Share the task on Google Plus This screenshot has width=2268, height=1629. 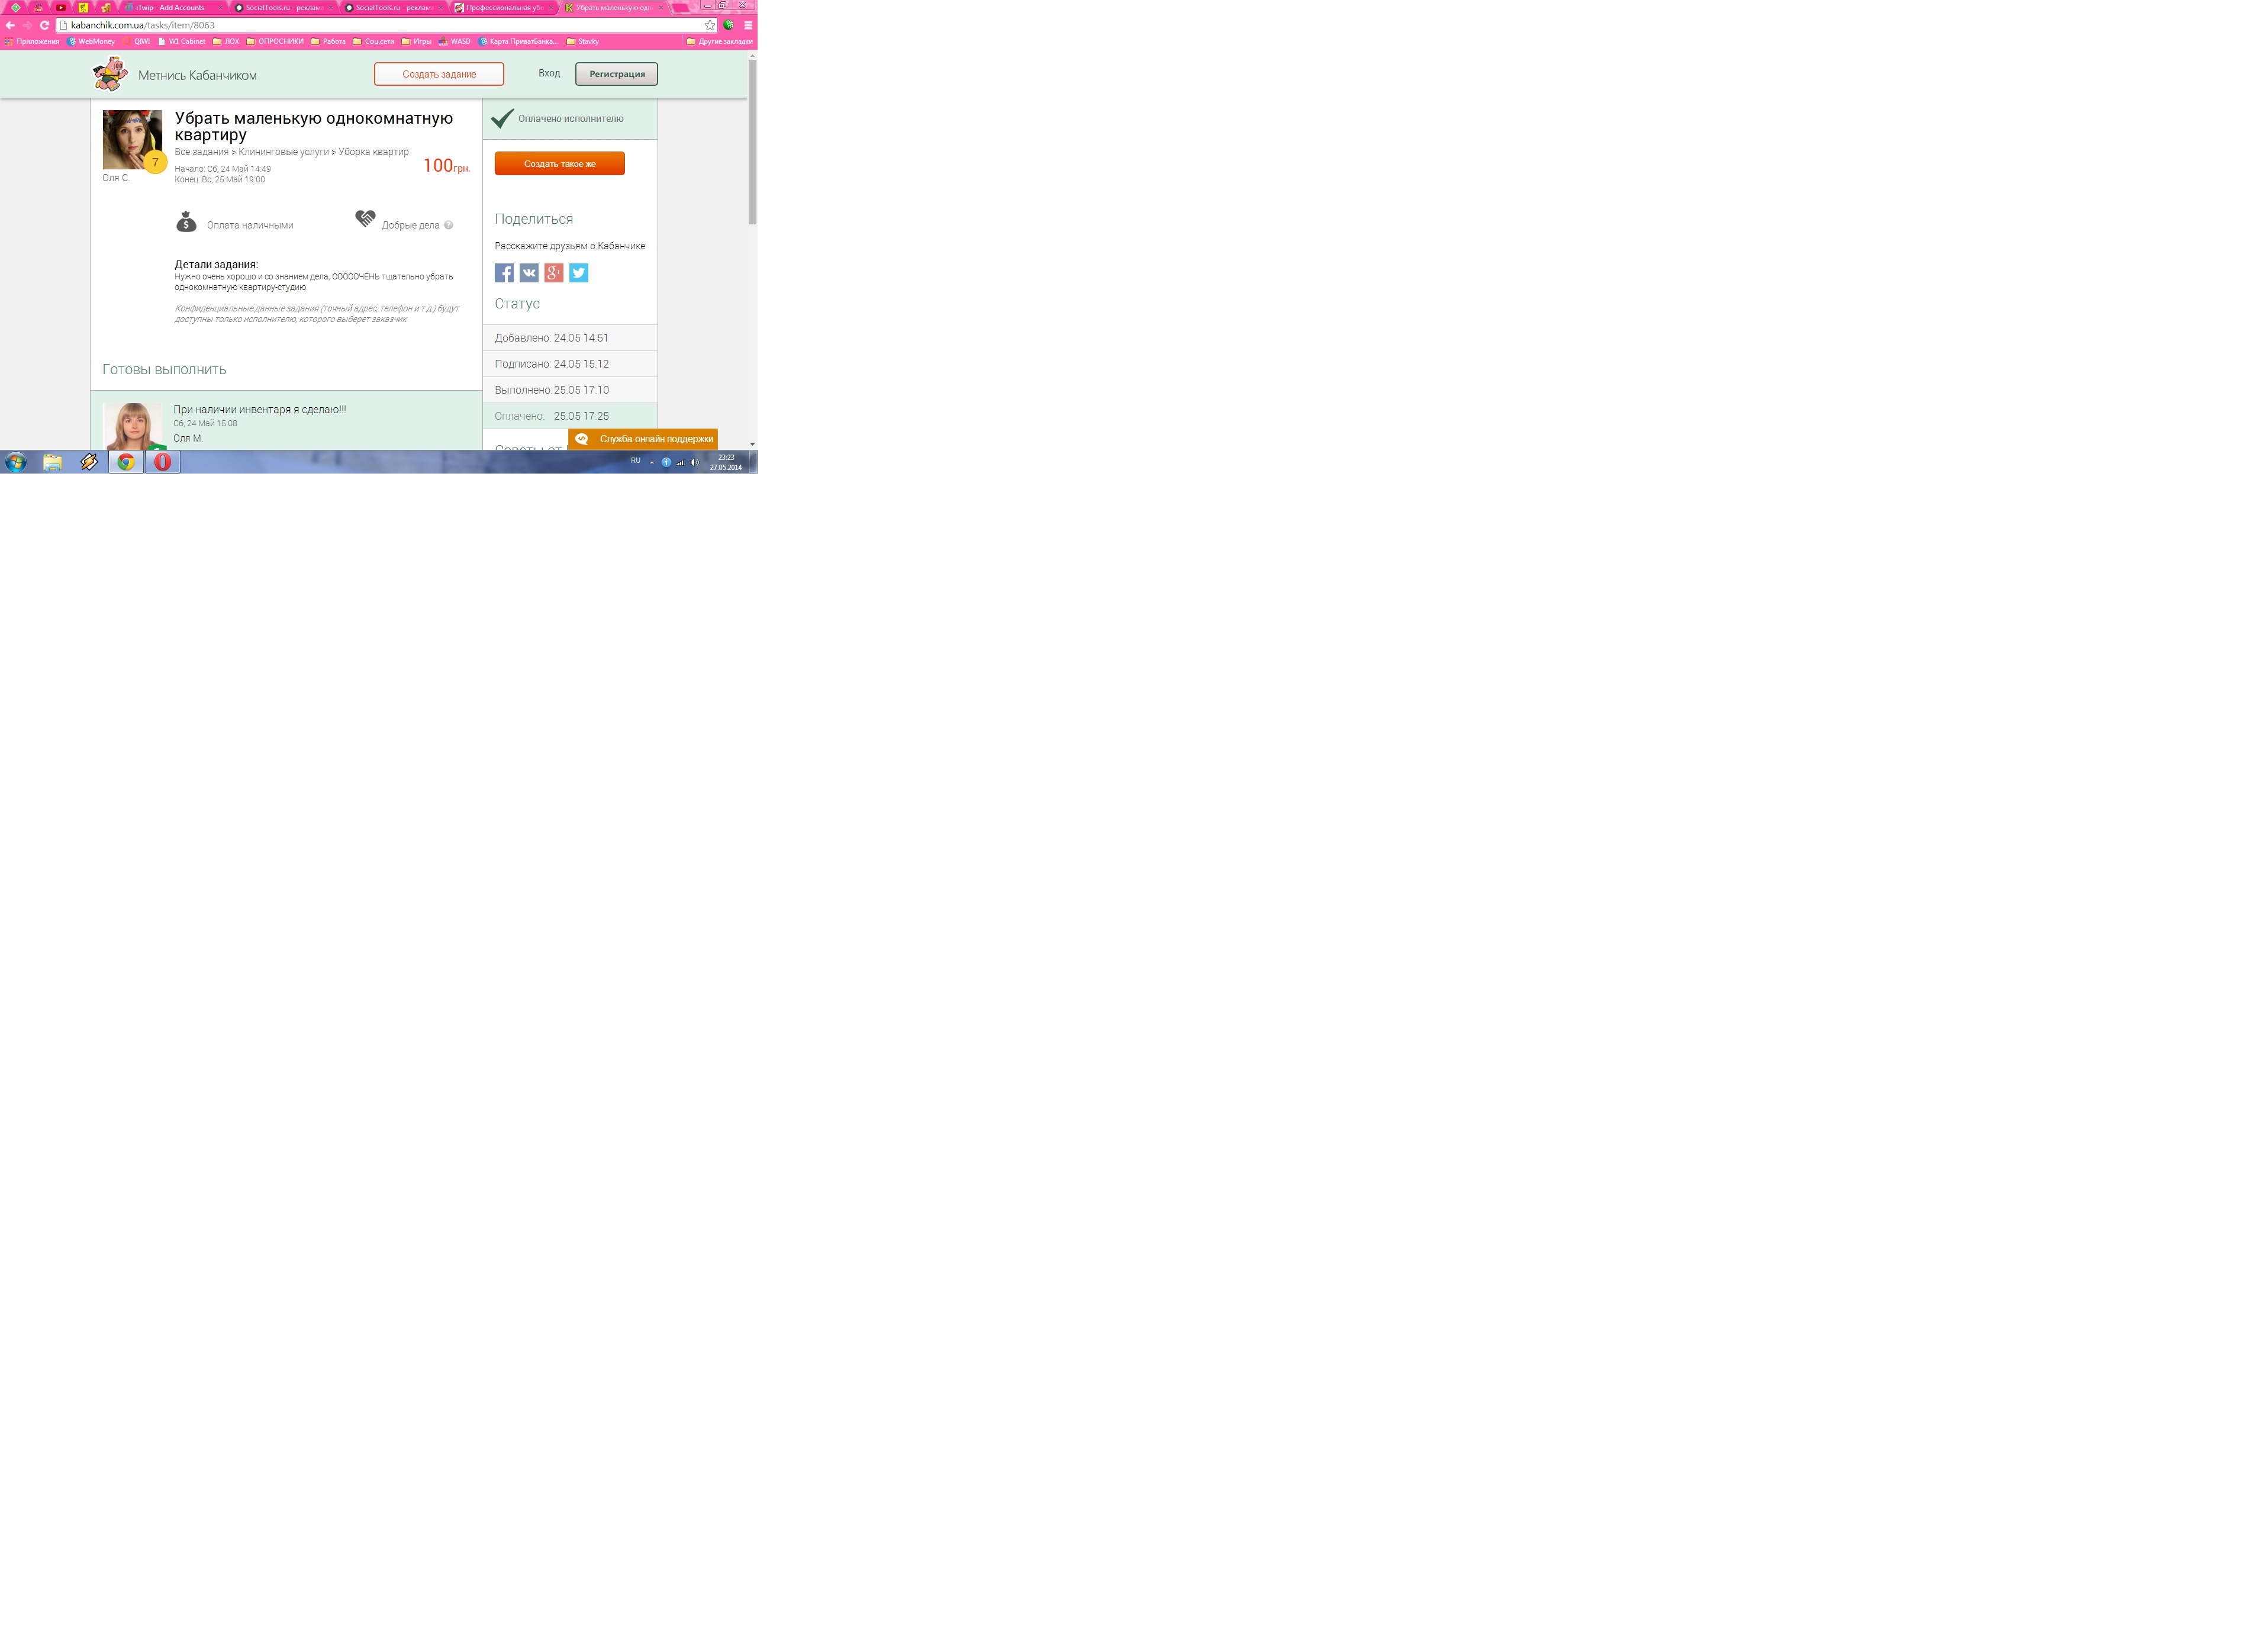554,273
